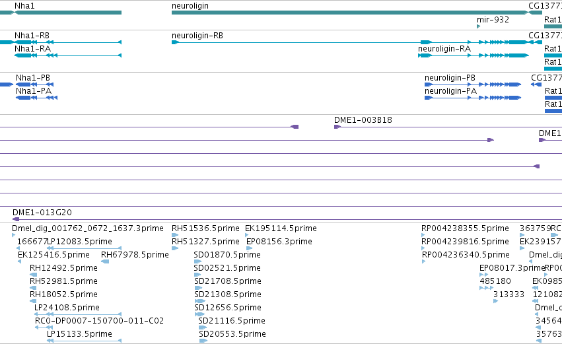Select the Nha1-RA transcript label
Image resolution: width=562 pixels, height=344 pixels.
click(32, 49)
